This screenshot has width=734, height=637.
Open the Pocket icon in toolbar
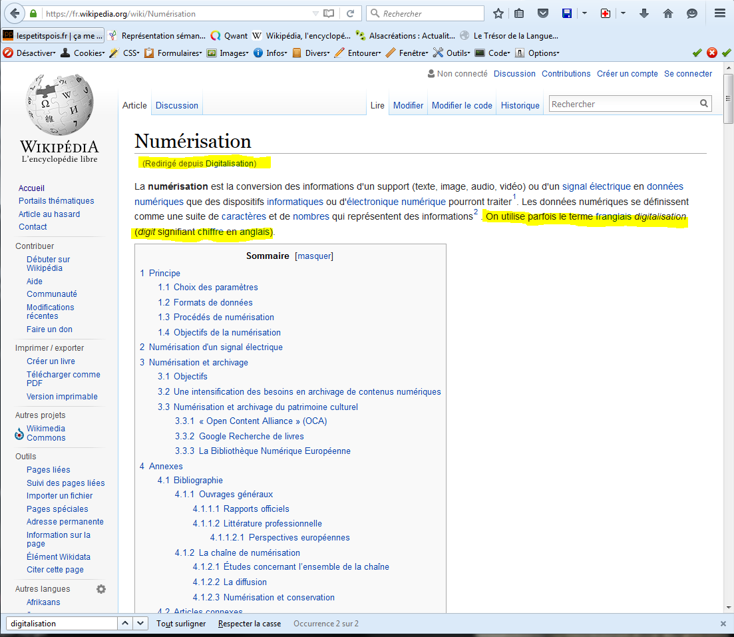543,13
